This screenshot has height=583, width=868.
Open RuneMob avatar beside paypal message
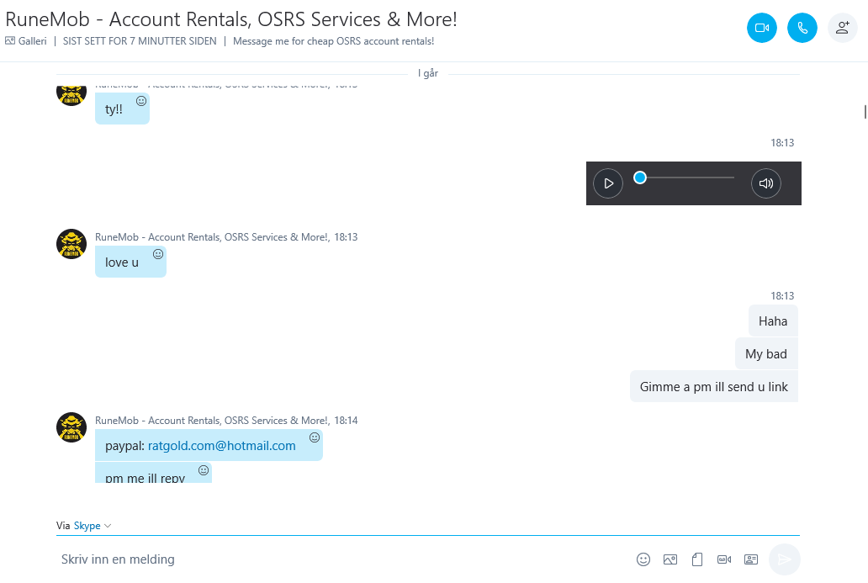click(71, 427)
